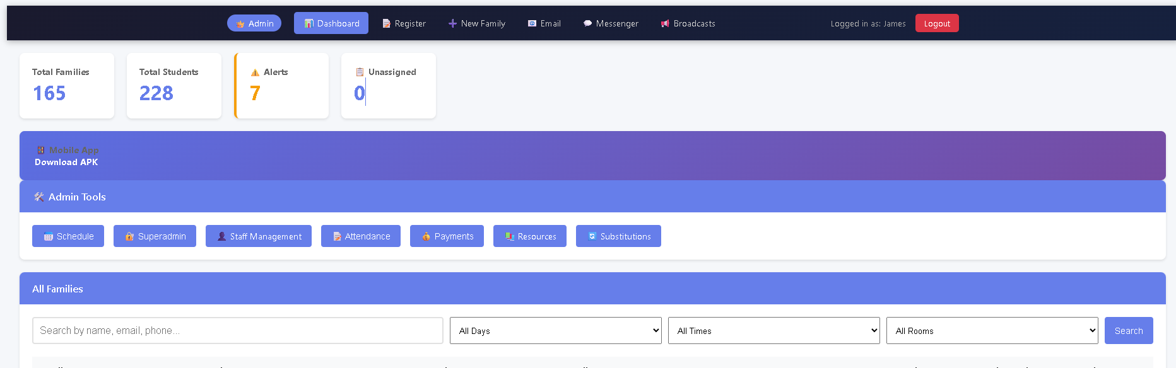Viewport: 1176px width, 368px height.
Task: Expand the All Times dropdown
Action: (x=774, y=330)
